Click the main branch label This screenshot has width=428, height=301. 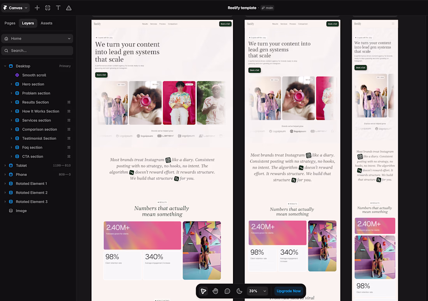coord(268,8)
